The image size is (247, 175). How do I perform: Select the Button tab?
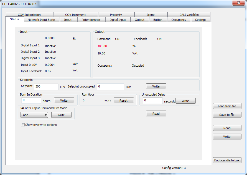pos(158,20)
